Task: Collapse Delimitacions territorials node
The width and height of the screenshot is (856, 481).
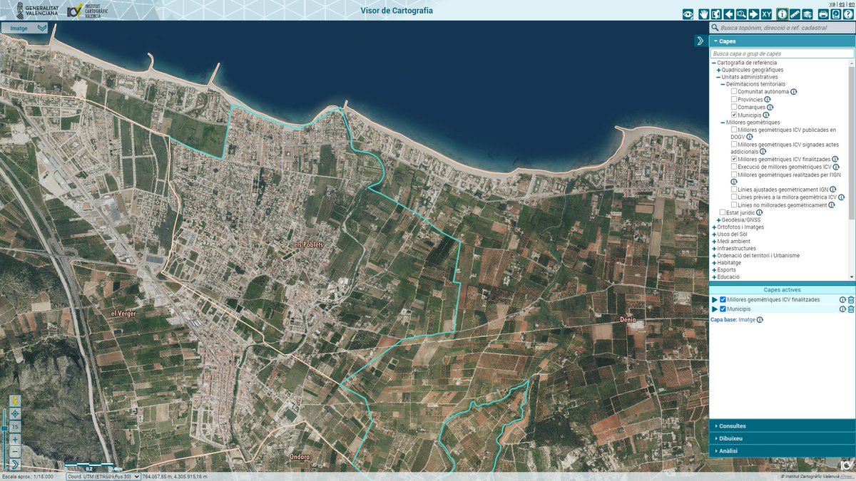Action: tap(723, 84)
